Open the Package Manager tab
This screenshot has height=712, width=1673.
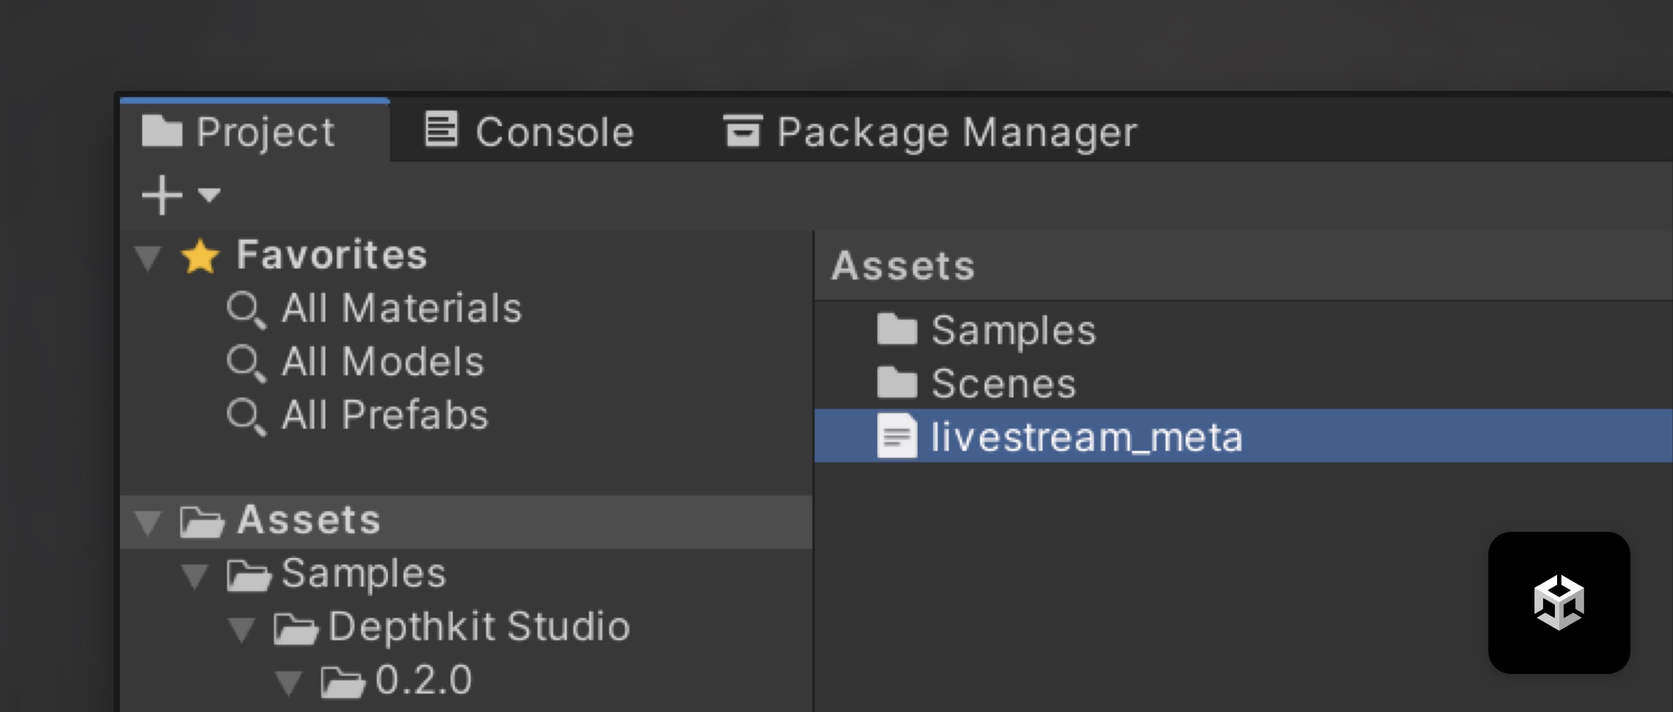click(930, 132)
